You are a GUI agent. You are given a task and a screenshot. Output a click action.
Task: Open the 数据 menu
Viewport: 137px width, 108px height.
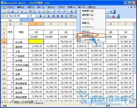click(72, 7)
